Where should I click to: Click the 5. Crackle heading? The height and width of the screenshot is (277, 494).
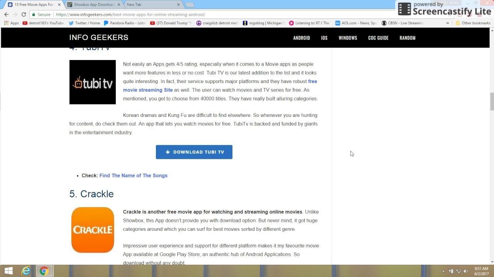tap(91, 194)
